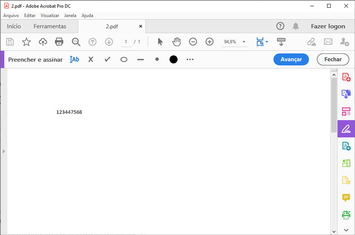
Task: Select the checkmark tool
Action: point(107,60)
